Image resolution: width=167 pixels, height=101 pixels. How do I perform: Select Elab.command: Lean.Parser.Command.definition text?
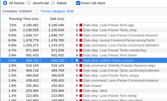(x=121, y=45)
